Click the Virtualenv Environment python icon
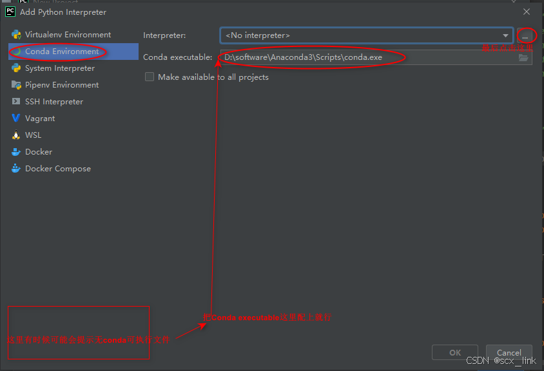Screen dimensions: 544x371 click(16, 34)
